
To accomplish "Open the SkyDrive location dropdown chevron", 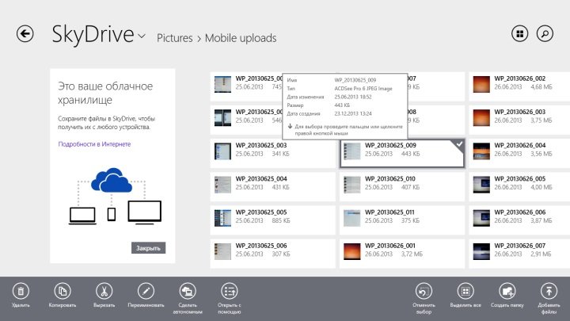I will (x=142, y=36).
